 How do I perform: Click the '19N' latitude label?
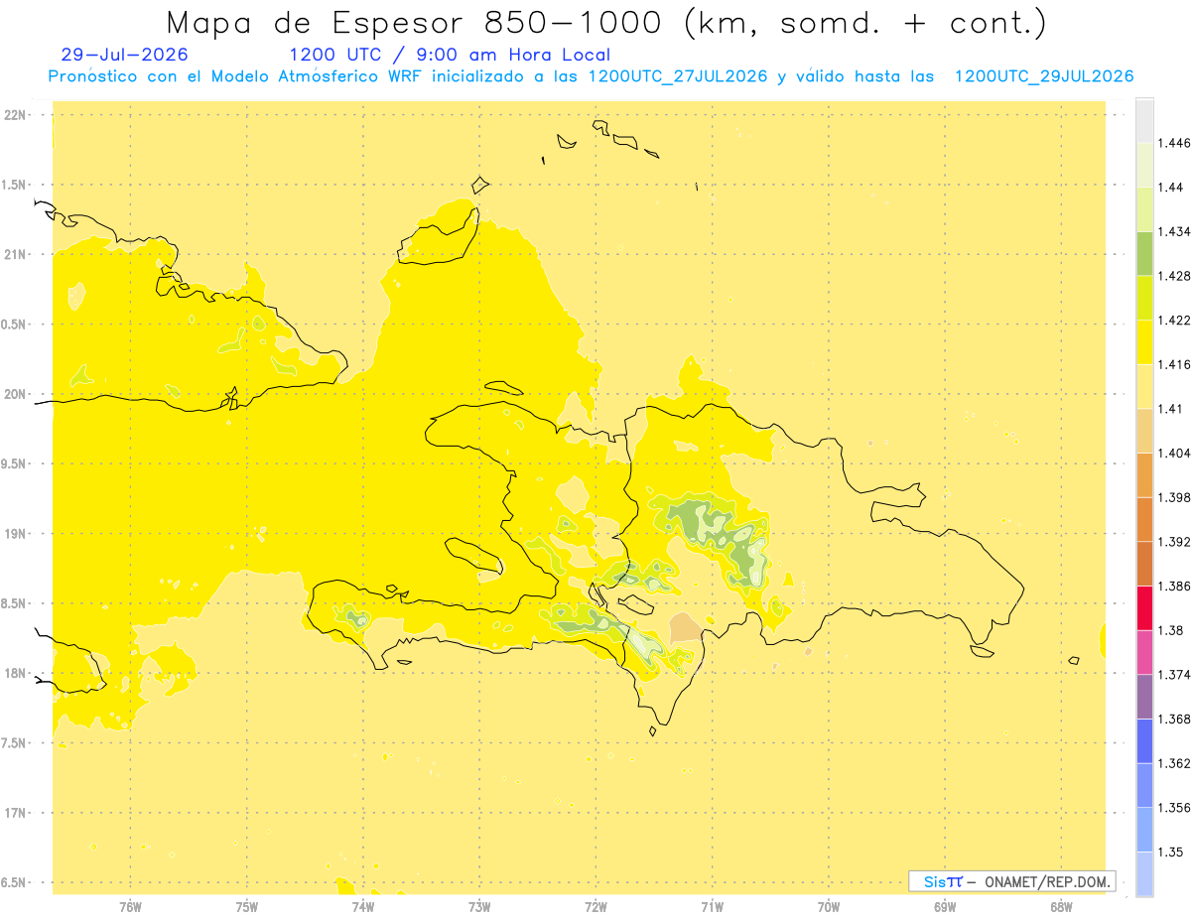17,534
